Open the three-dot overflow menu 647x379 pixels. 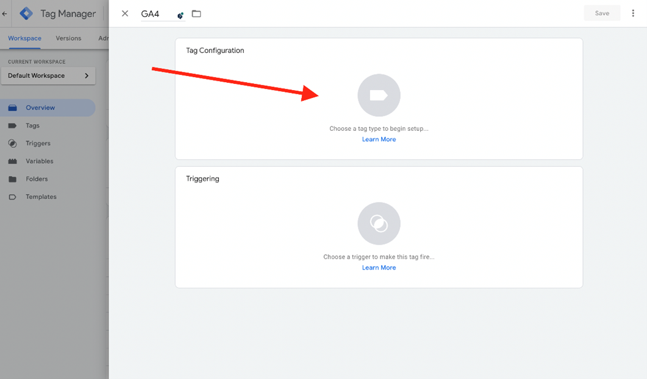(633, 13)
